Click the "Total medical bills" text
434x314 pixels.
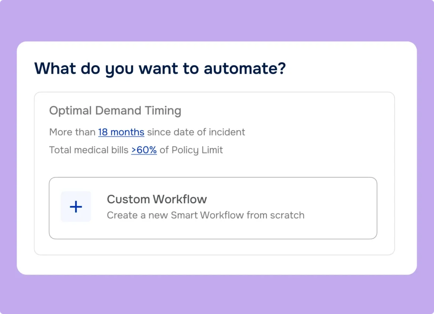[89, 150]
